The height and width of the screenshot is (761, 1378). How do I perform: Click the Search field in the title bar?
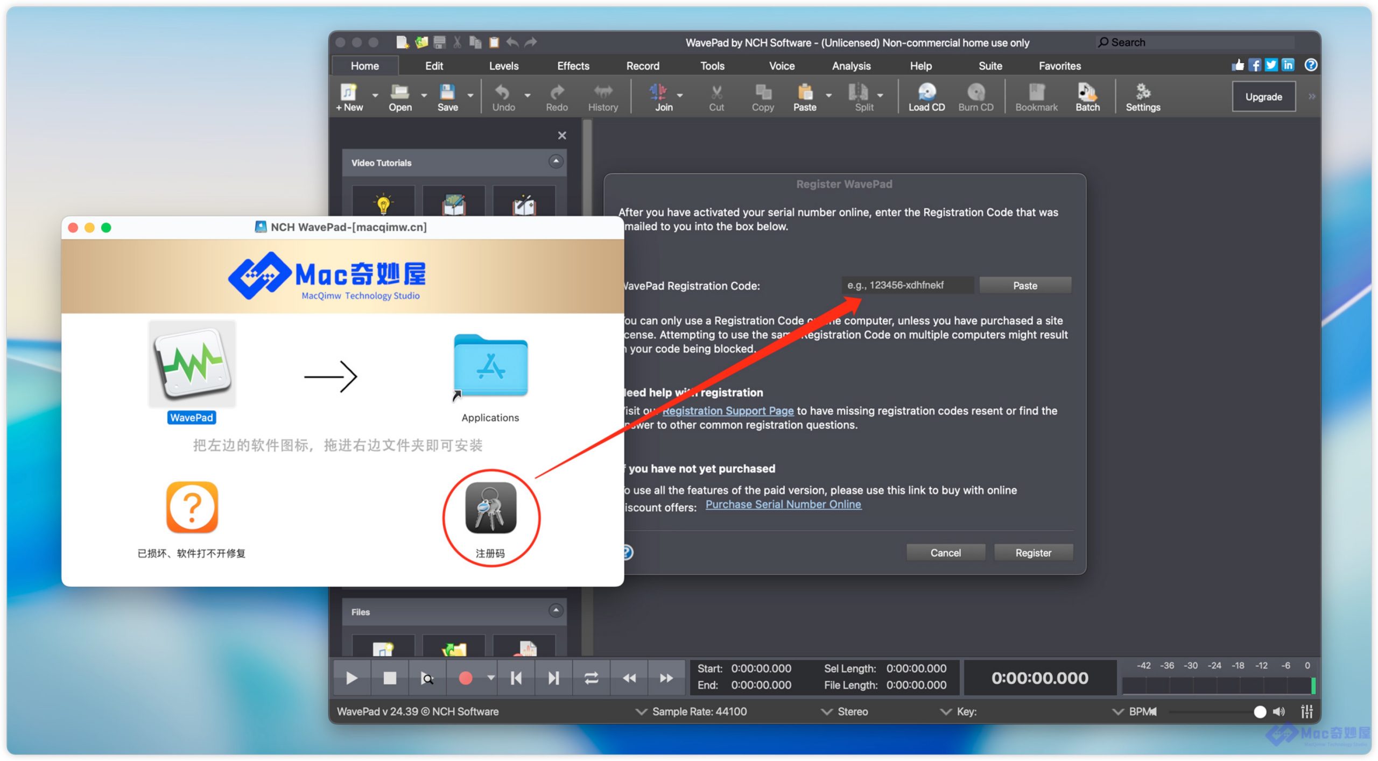(1195, 42)
